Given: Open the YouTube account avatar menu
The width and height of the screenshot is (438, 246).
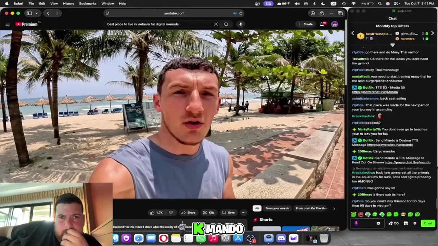Looking at the screenshot, I should tap(334, 24).
